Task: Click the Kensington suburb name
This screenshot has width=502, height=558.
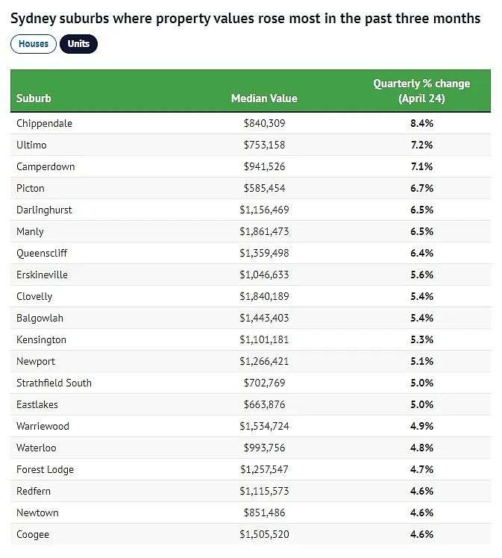Action: pos(41,340)
